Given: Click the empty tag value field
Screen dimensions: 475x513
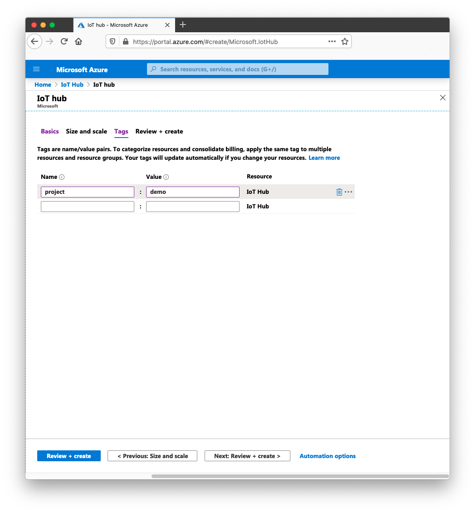Looking at the screenshot, I should 193,207.
